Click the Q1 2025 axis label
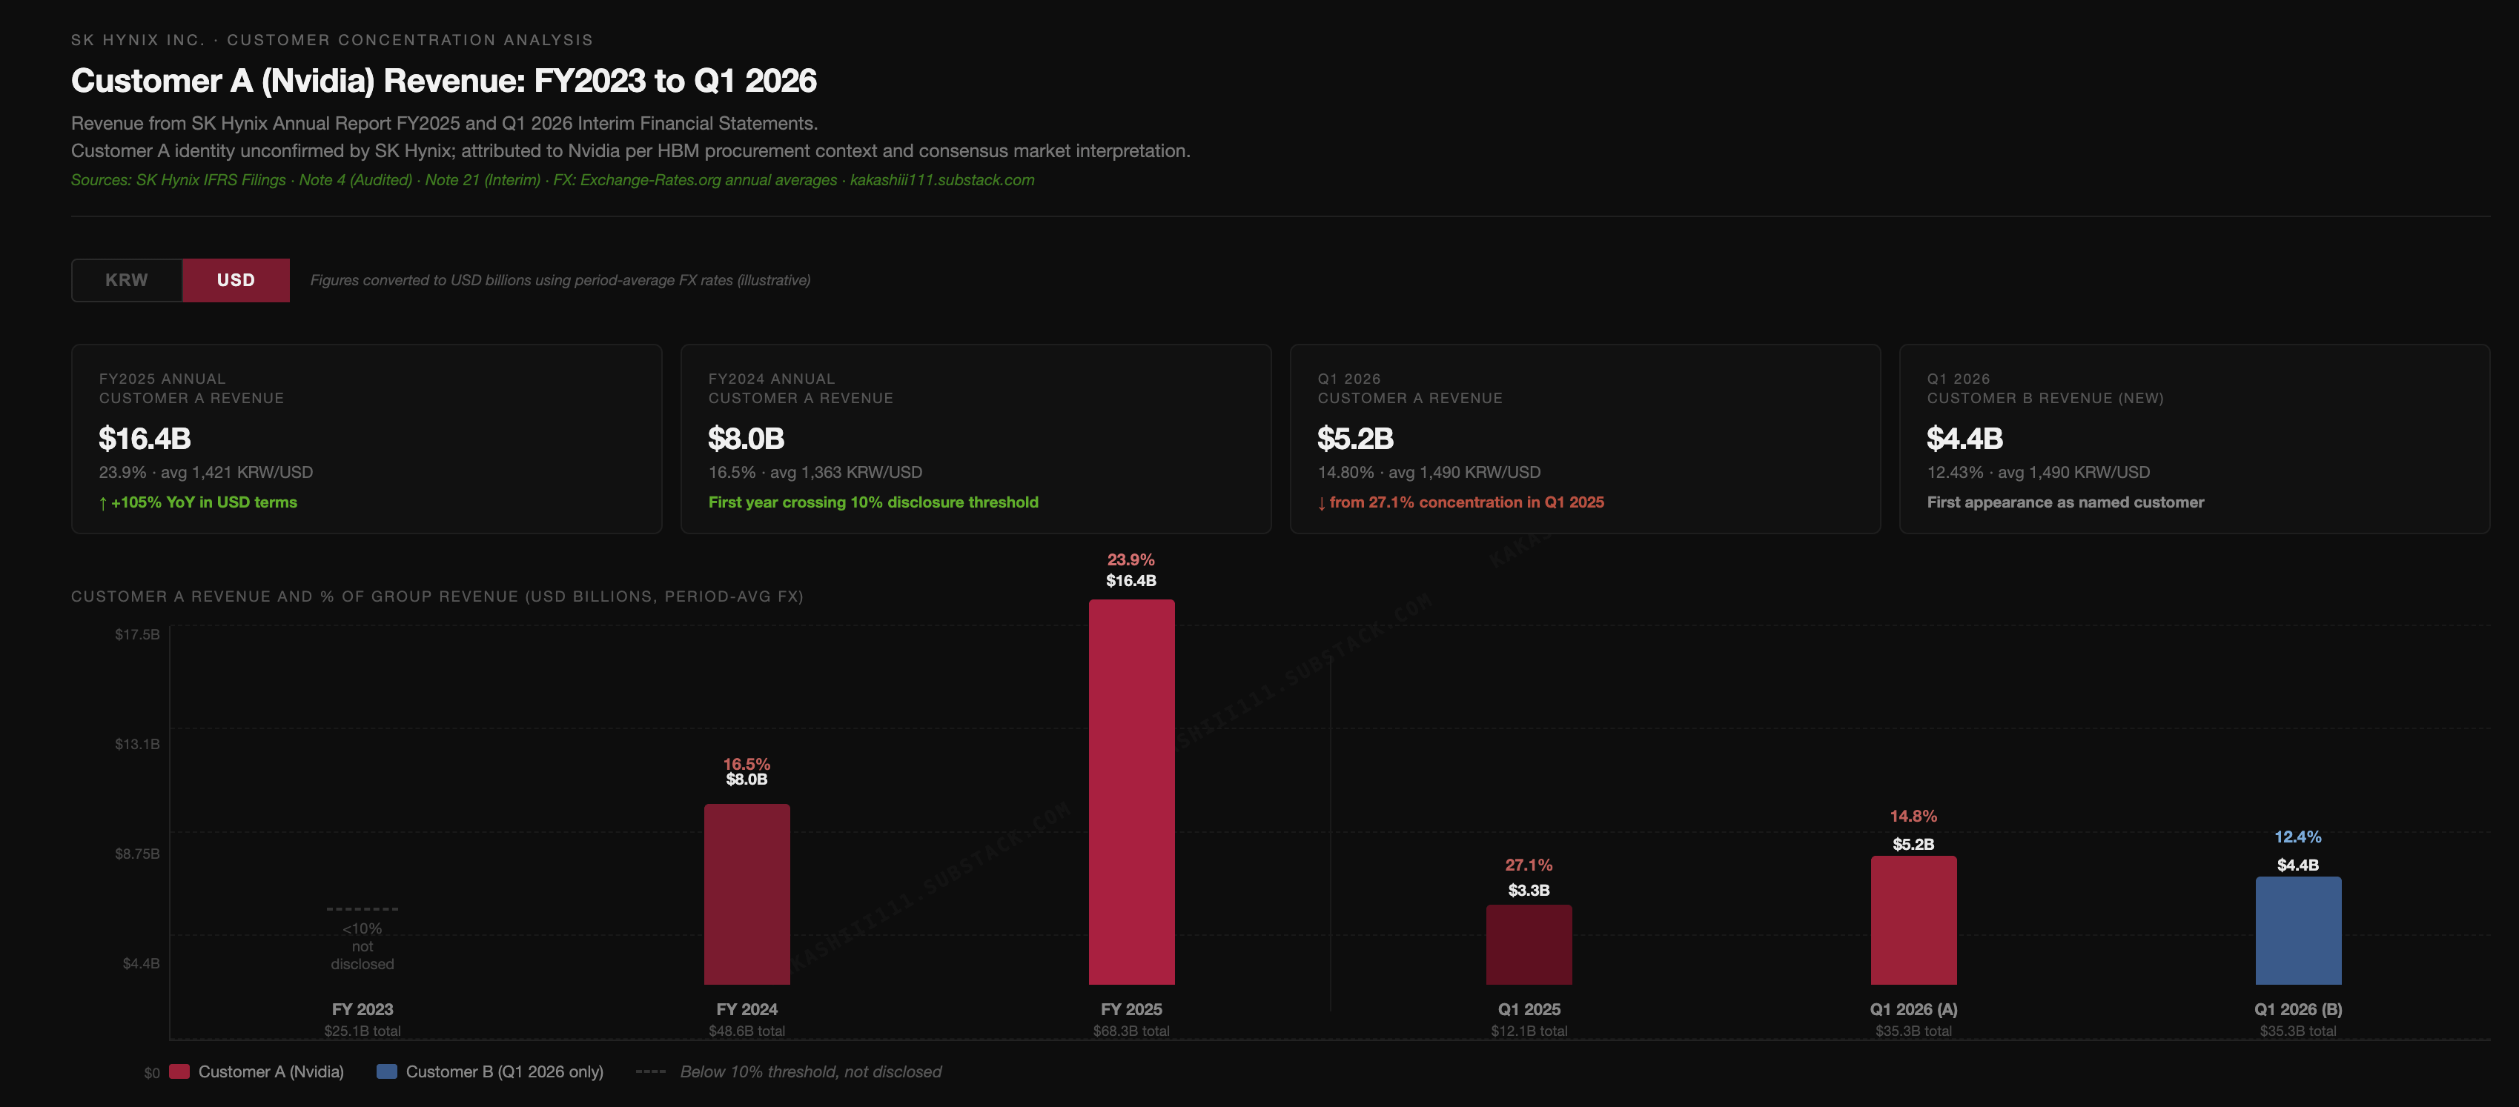Image resolution: width=2519 pixels, height=1107 pixels. pyautogui.click(x=1529, y=1009)
